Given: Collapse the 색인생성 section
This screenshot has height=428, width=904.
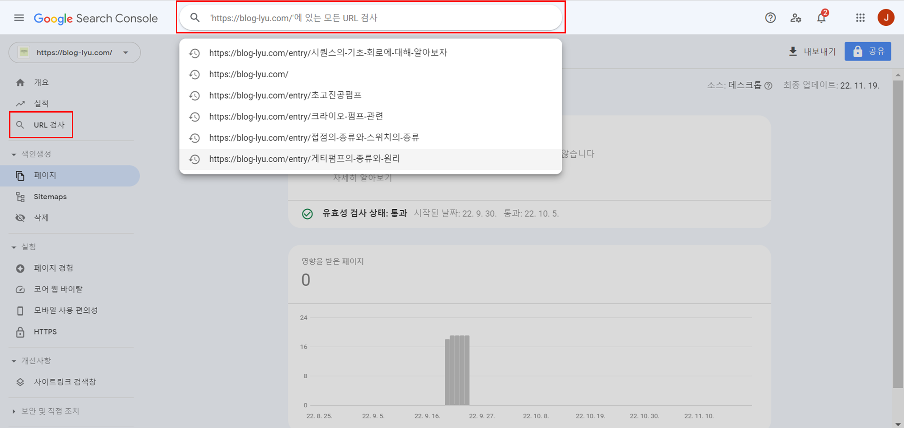Looking at the screenshot, I should [x=32, y=154].
